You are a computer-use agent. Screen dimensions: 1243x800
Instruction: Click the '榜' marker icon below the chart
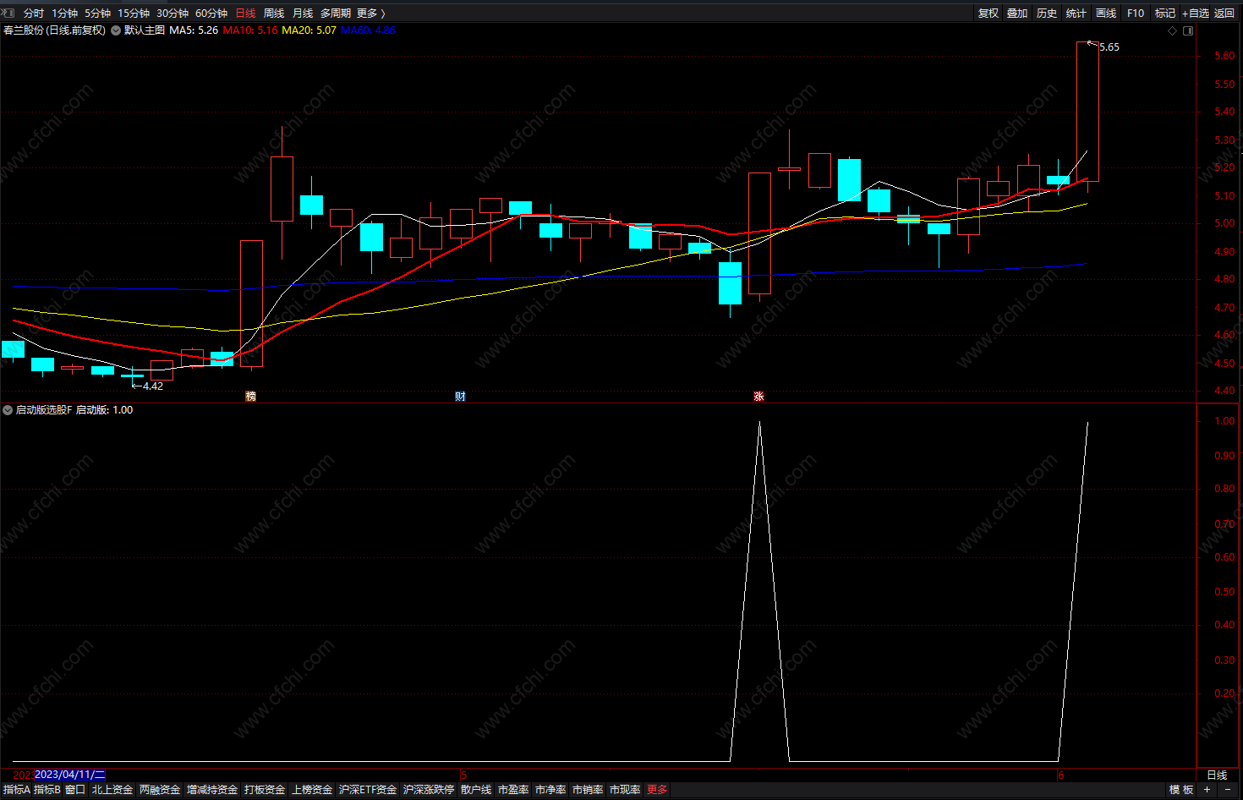[x=250, y=396]
